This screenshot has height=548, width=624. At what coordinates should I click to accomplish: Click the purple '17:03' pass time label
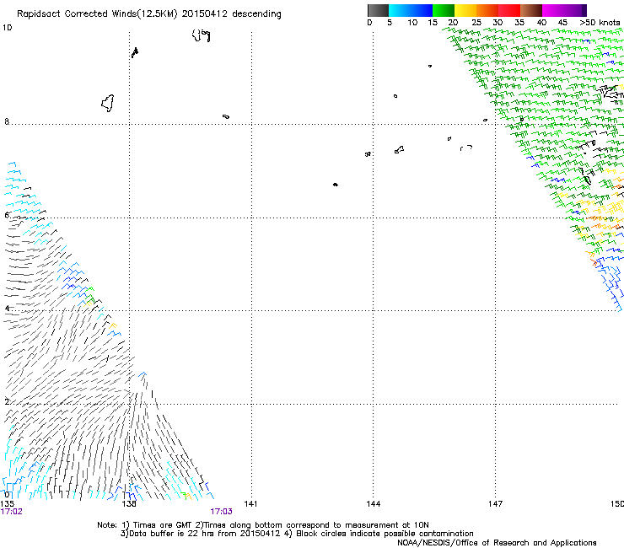click(221, 512)
